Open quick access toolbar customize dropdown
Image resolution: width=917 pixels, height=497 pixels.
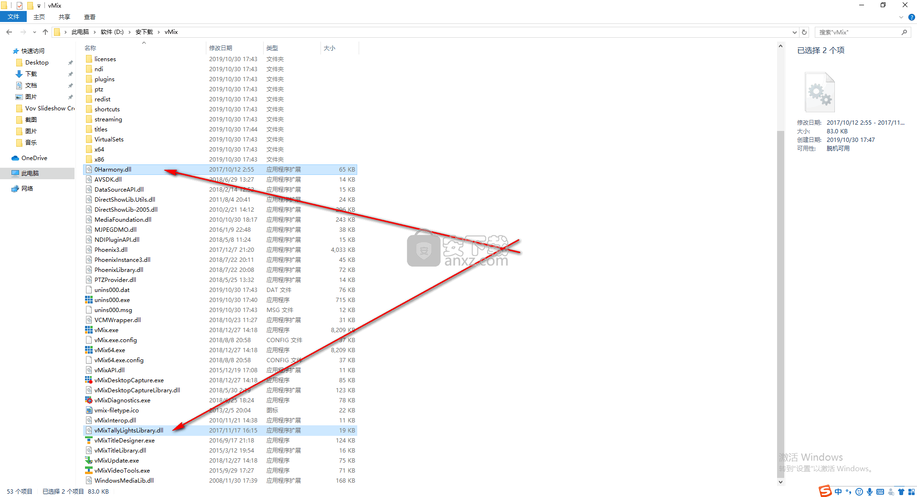[39, 6]
